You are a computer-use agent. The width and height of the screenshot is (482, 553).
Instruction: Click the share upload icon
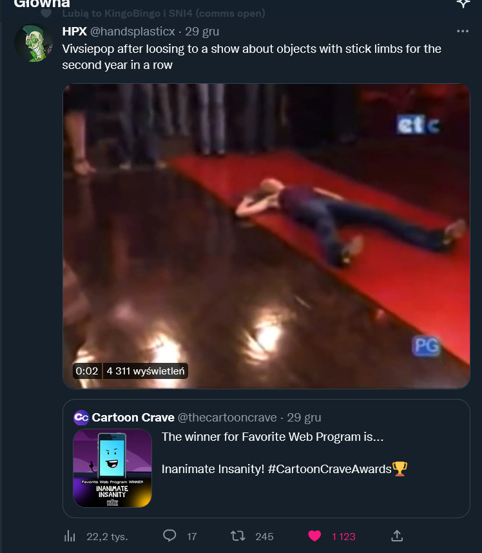coord(398,536)
